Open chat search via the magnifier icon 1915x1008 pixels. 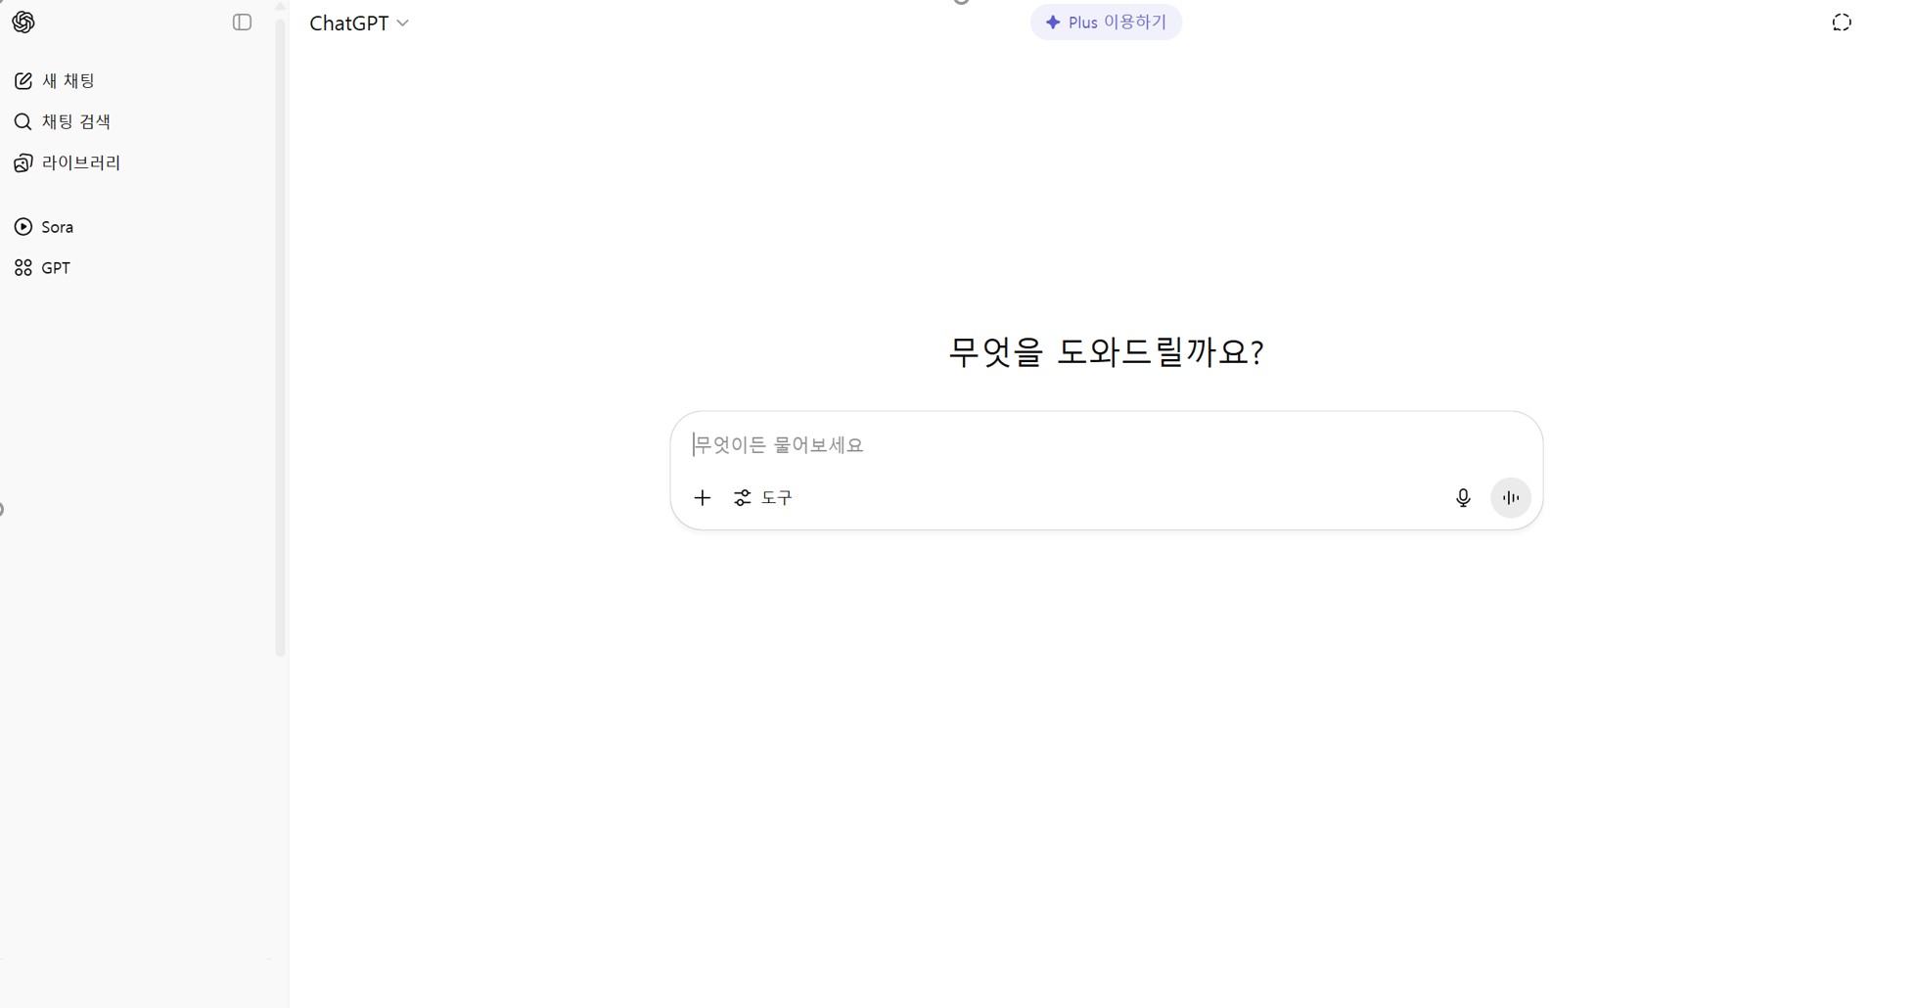pyautogui.click(x=23, y=121)
